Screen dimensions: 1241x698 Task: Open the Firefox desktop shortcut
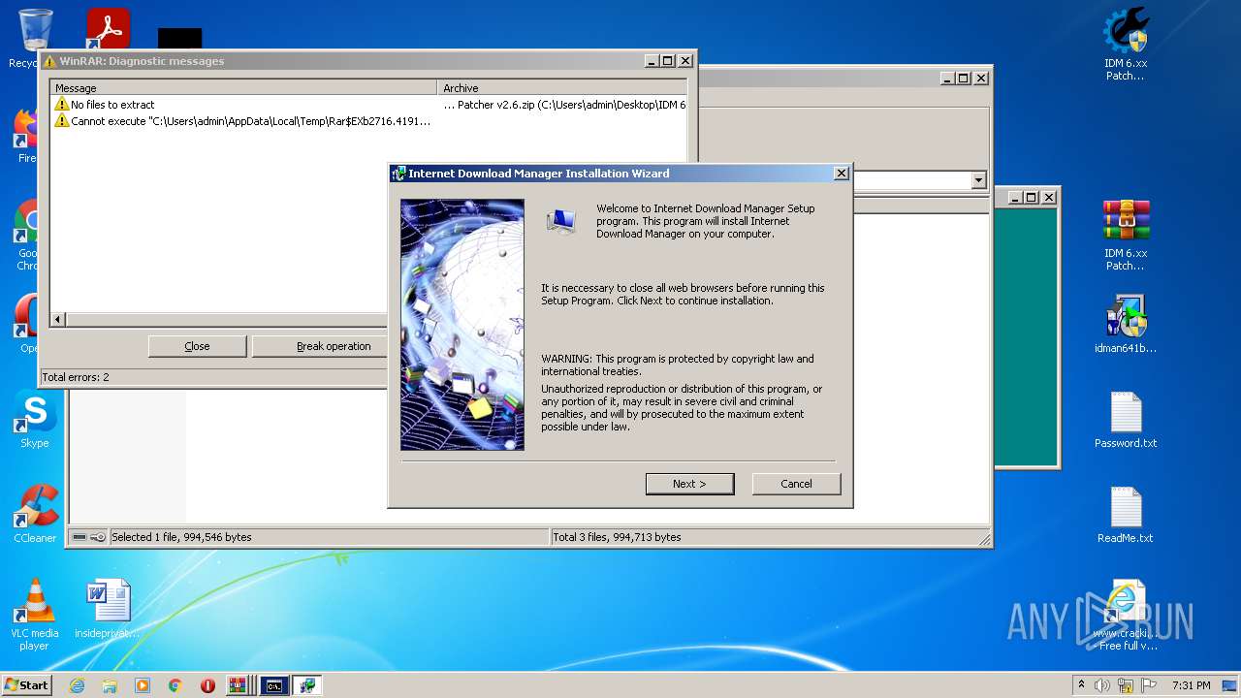tap(25, 136)
